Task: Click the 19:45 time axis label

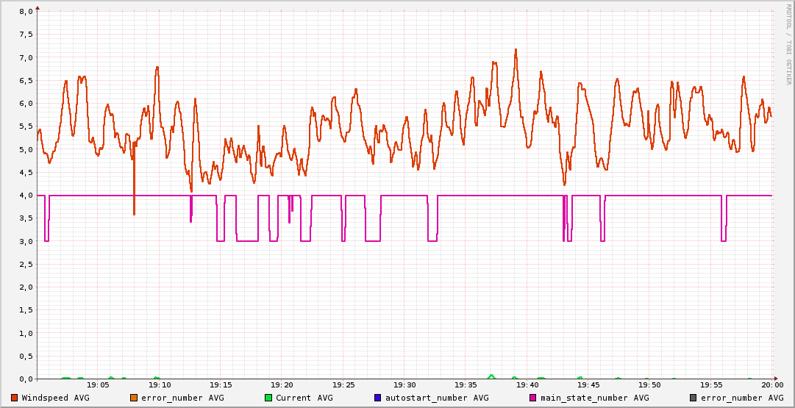Action: tap(588, 384)
